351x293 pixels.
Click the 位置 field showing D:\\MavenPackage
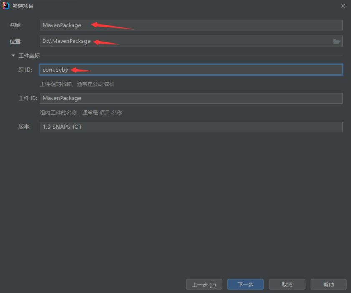[x=191, y=41]
